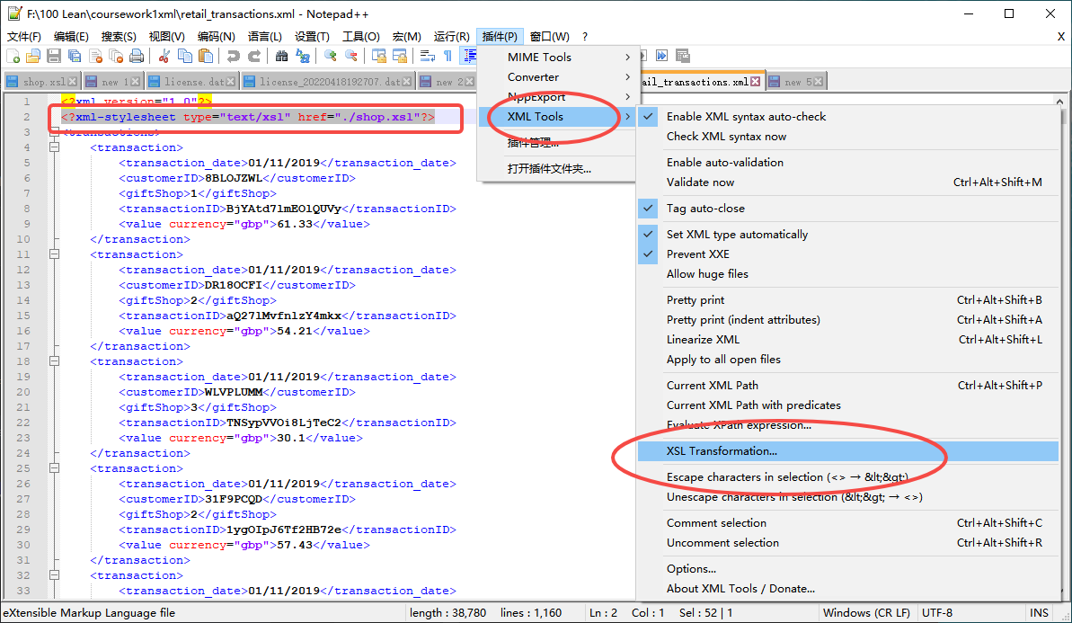Uncheck Enable XML syntax auto-check
The height and width of the screenshot is (623, 1072).
point(744,116)
